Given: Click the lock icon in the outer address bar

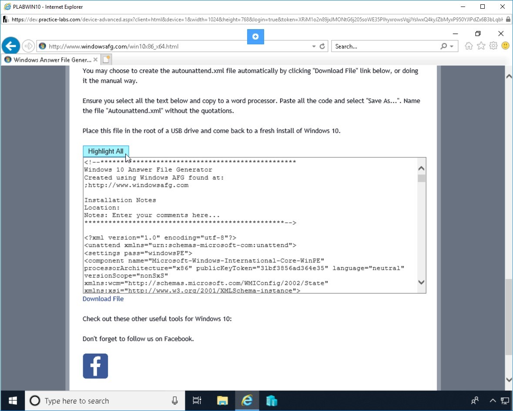Looking at the screenshot, I should [x=508, y=19].
